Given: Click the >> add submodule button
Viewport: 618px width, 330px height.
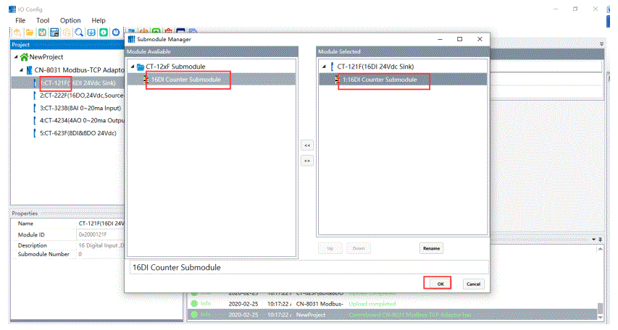Looking at the screenshot, I should [x=307, y=161].
